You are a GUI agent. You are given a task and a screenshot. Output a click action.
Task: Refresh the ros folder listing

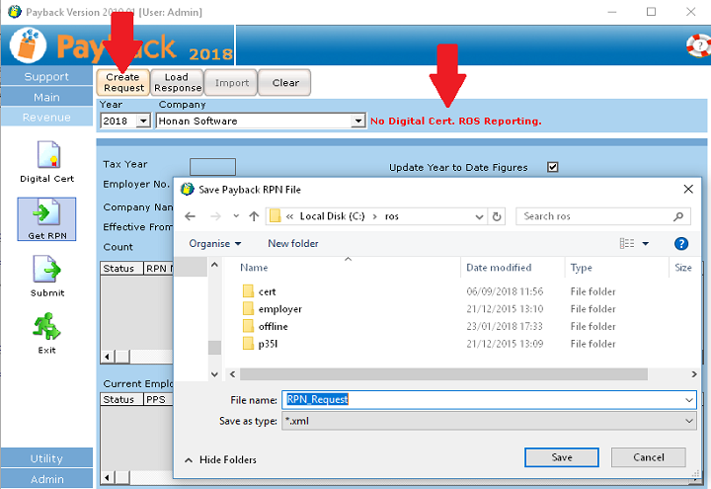pyautogui.click(x=497, y=216)
